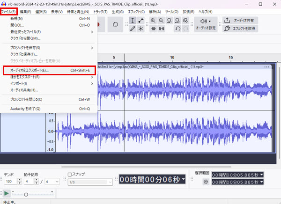Expand the インポート submenu

(x=49, y=84)
